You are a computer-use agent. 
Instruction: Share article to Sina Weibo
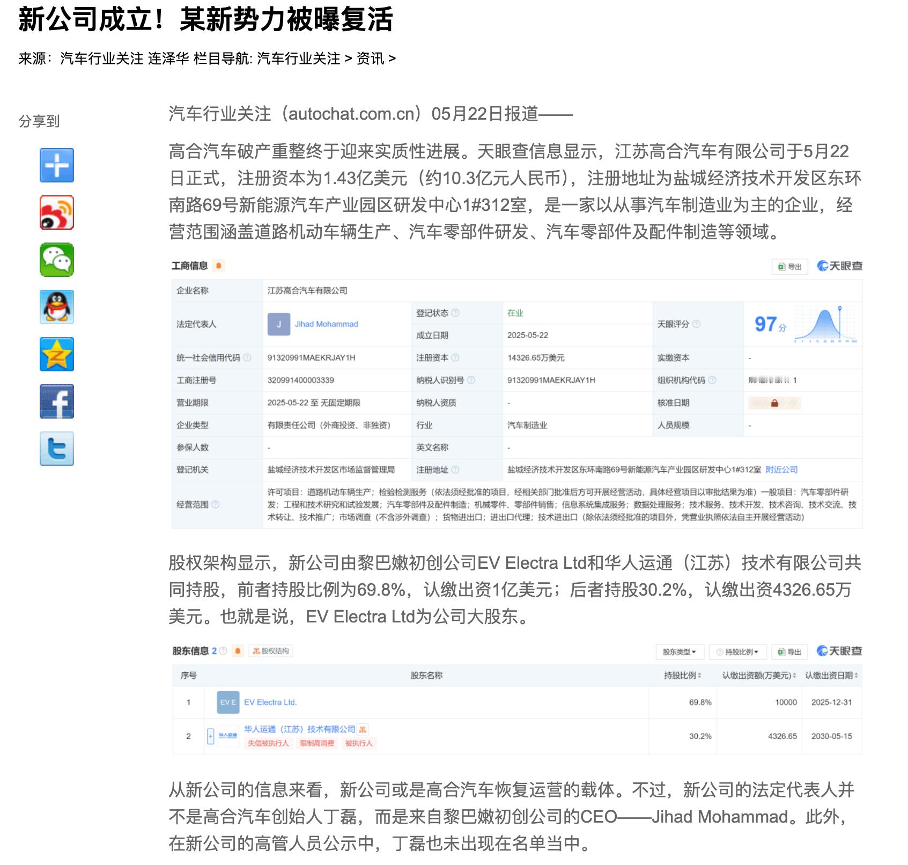tap(57, 212)
